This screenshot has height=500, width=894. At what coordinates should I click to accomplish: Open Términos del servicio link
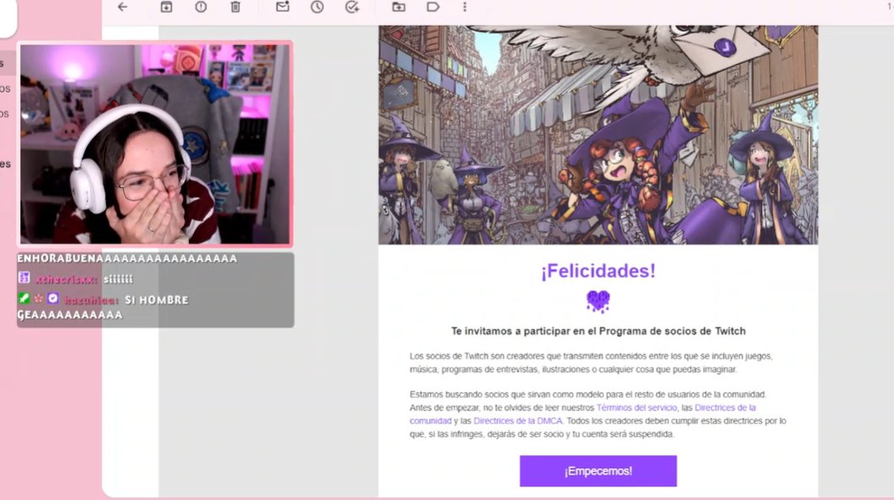pyautogui.click(x=636, y=408)
